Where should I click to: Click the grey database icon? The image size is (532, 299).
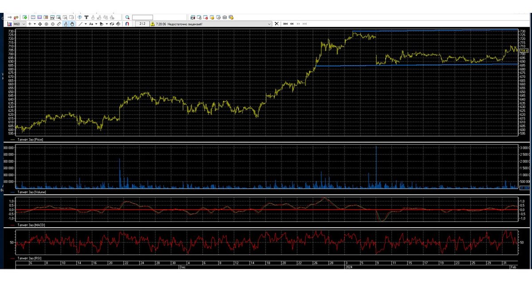pyautogui.click(x=224, y=17)
